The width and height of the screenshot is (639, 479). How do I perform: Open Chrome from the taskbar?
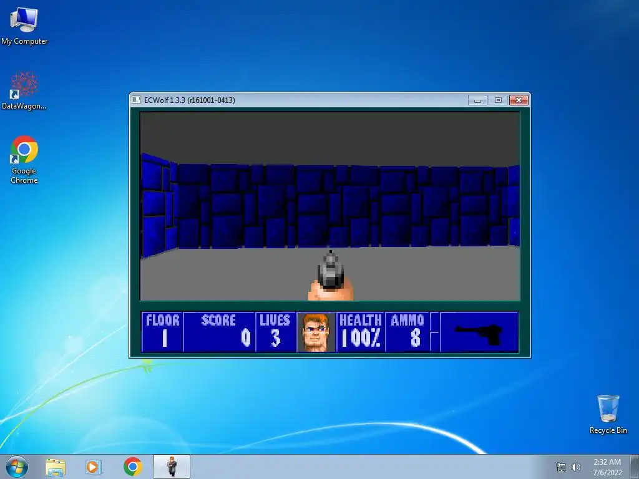(133, 467)
